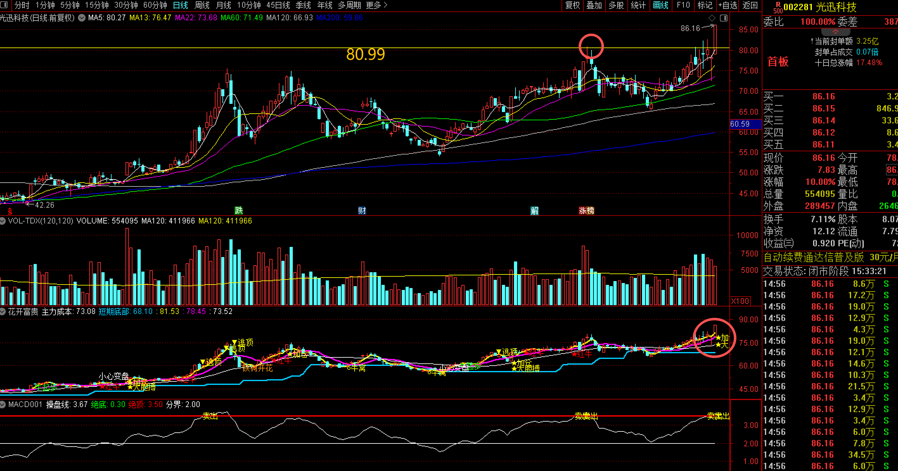The width and height of the screenshot is (898, 471).
Task: Click the 财 financial report marker icon
Action: [362, 210]
